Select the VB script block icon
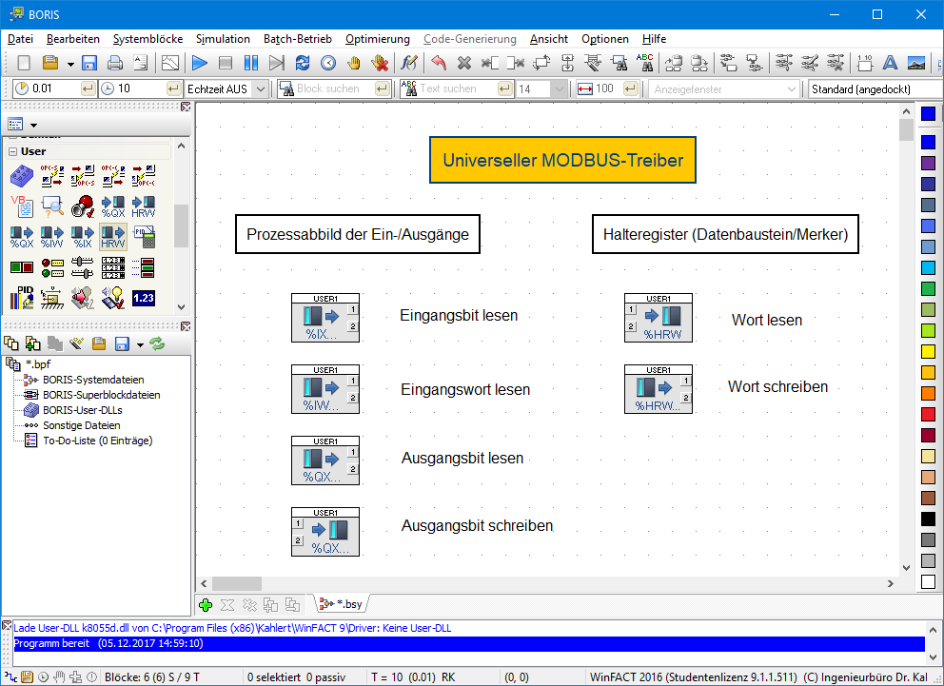 click(22, 206)
